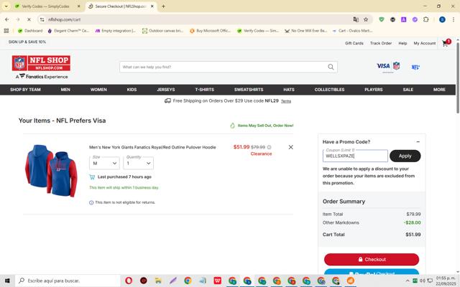460x287 pixels.
Task: Click the site search box
Action: (229, 67)
